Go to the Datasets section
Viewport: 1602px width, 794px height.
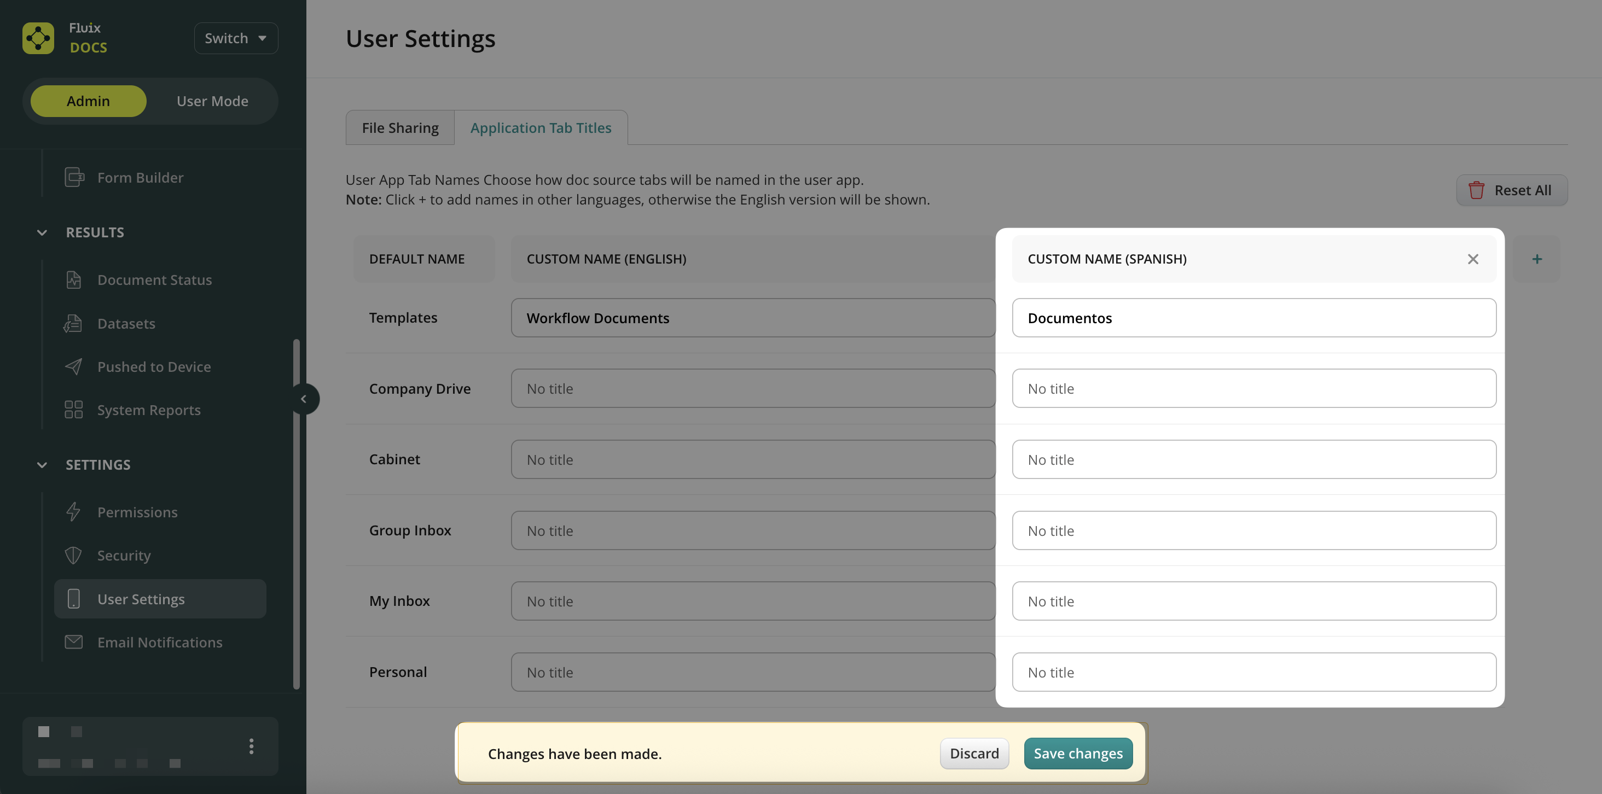[x=126, y=323]
